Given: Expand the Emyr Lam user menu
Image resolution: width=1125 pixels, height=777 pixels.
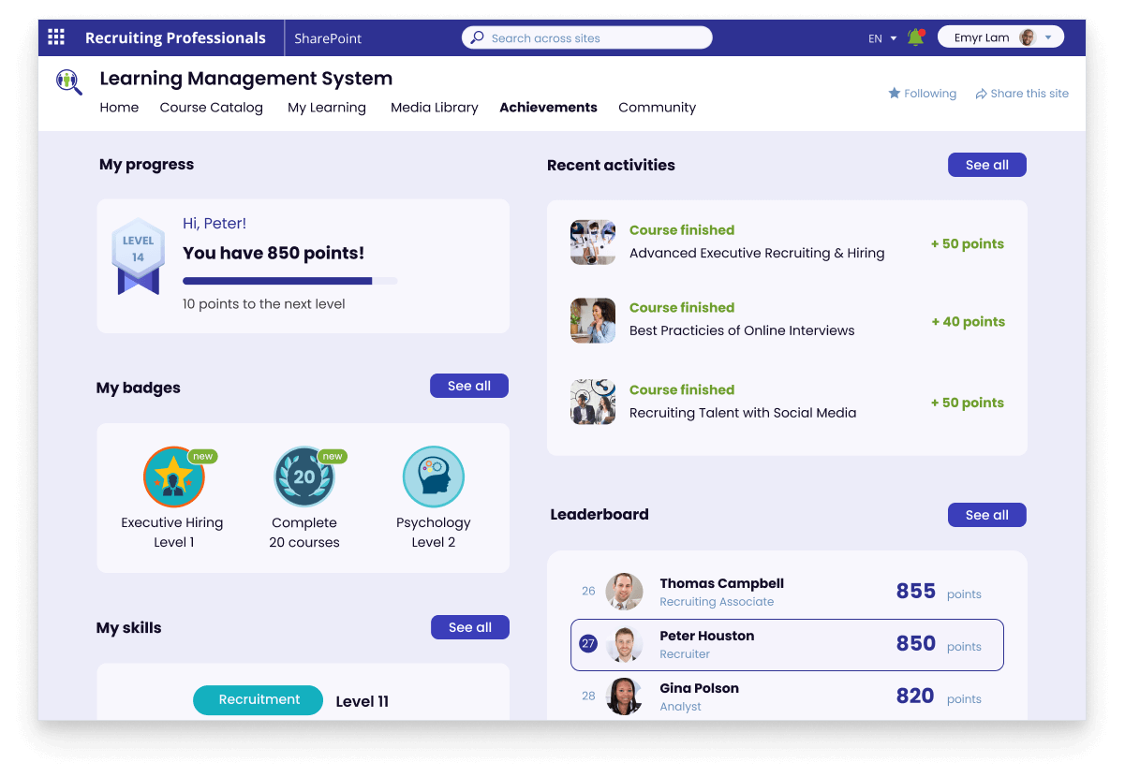Looking at the screenshot, I should tap(1000, 37).
